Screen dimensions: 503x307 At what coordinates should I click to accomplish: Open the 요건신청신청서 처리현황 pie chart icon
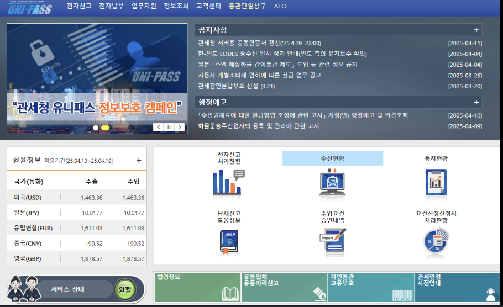pyautogui.click(x=436, y=241)
